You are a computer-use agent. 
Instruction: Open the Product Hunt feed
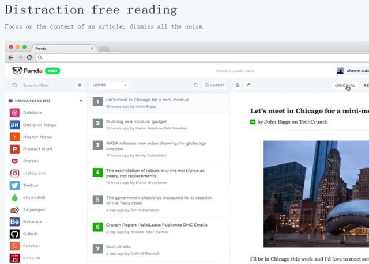[38, 149]
